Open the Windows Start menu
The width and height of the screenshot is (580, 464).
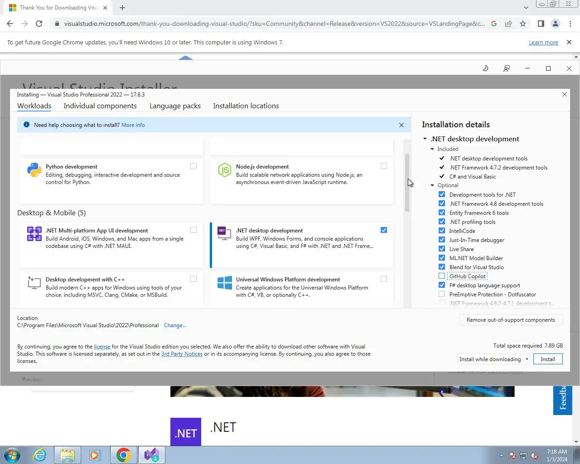pyautogui.click(x=12, y=455)
